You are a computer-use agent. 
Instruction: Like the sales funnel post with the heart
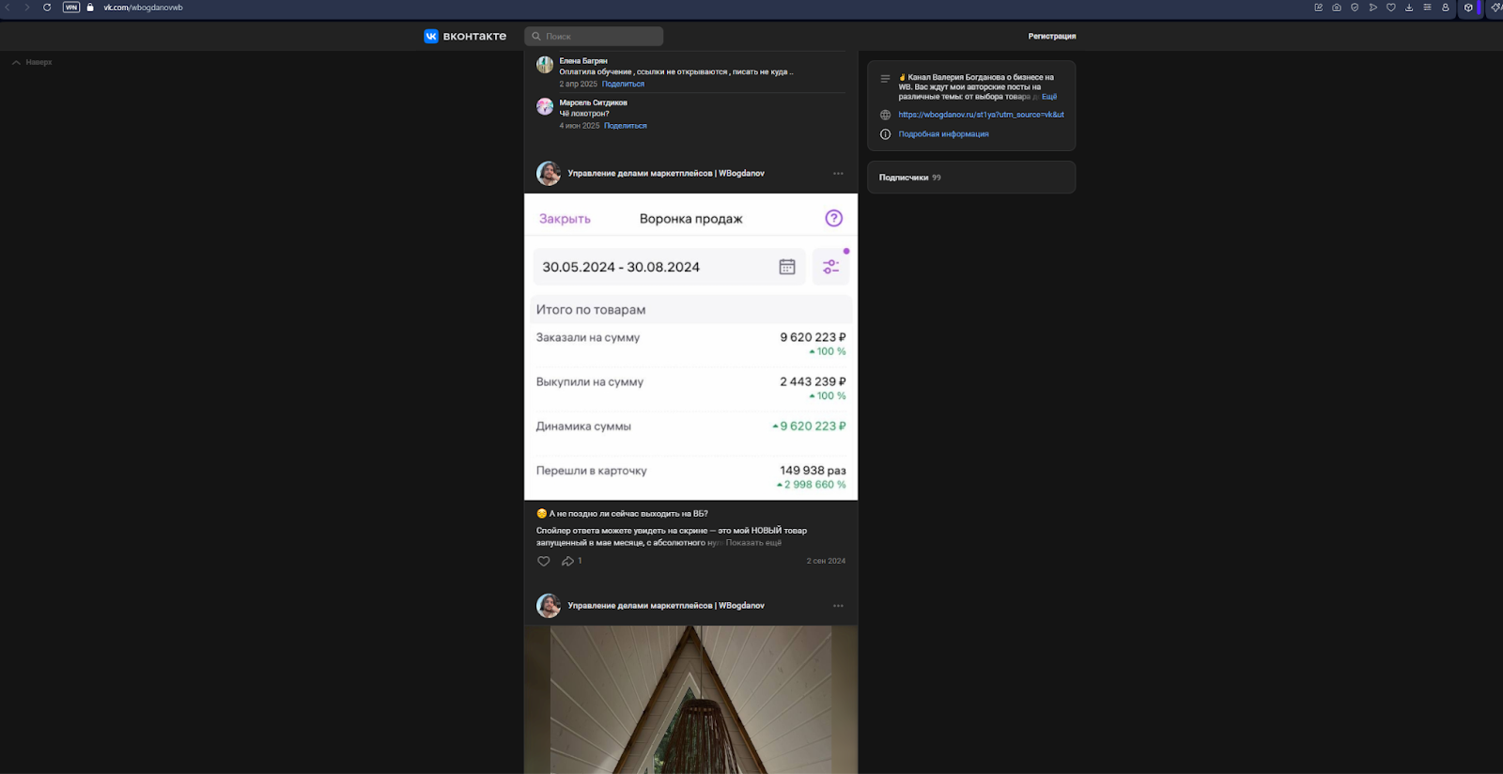543,562
